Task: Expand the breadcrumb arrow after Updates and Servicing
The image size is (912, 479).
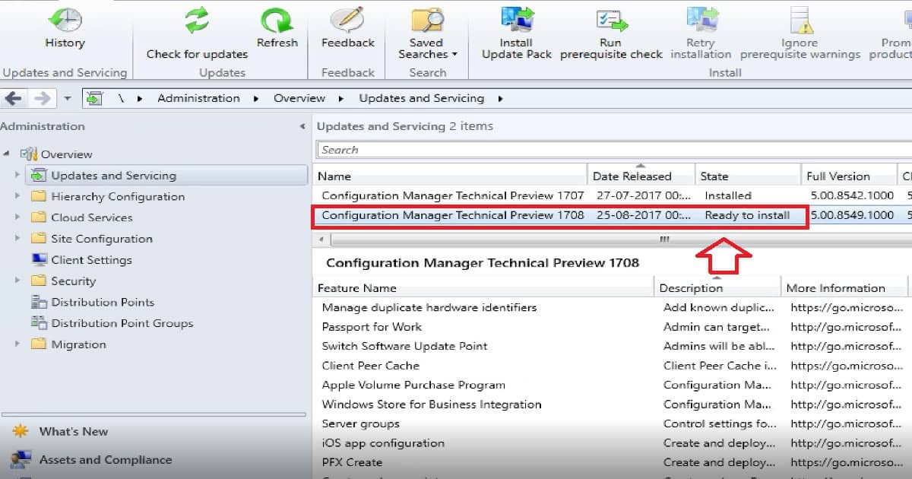Action: tap(500, 99)
